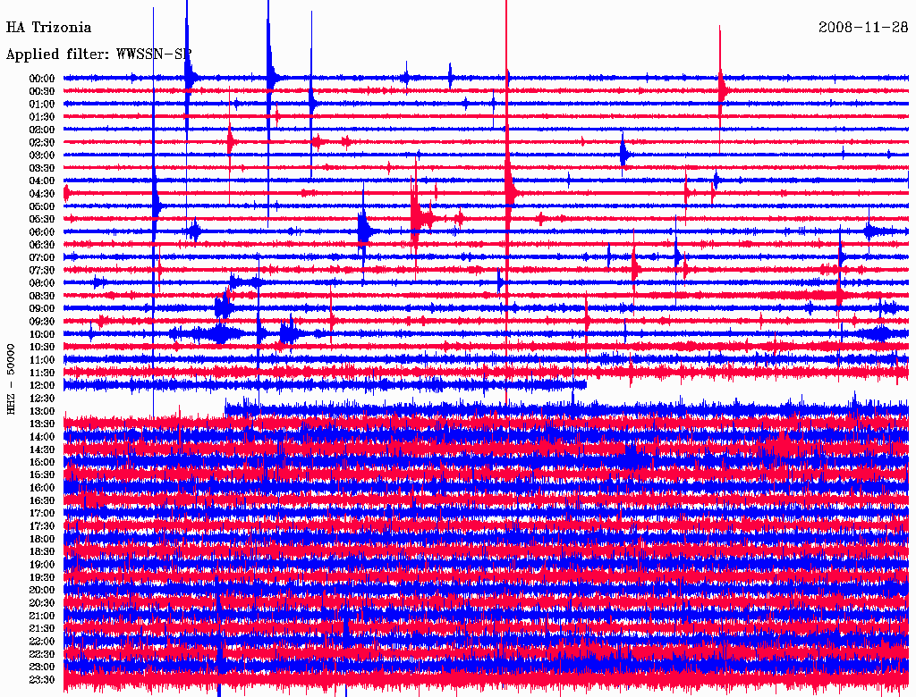Select the 16:00 time row label
This screenshot has width=916, height=697.
(x=42, y=488)
